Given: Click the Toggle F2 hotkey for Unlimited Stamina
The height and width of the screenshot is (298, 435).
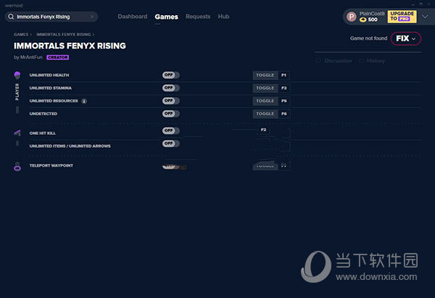Looking at the screenshot, I should [x=271, y=88].
